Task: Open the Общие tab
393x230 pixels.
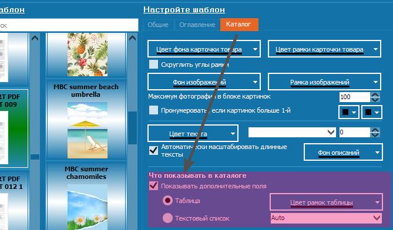Action: pyautogui.click(x=158, y=25)
